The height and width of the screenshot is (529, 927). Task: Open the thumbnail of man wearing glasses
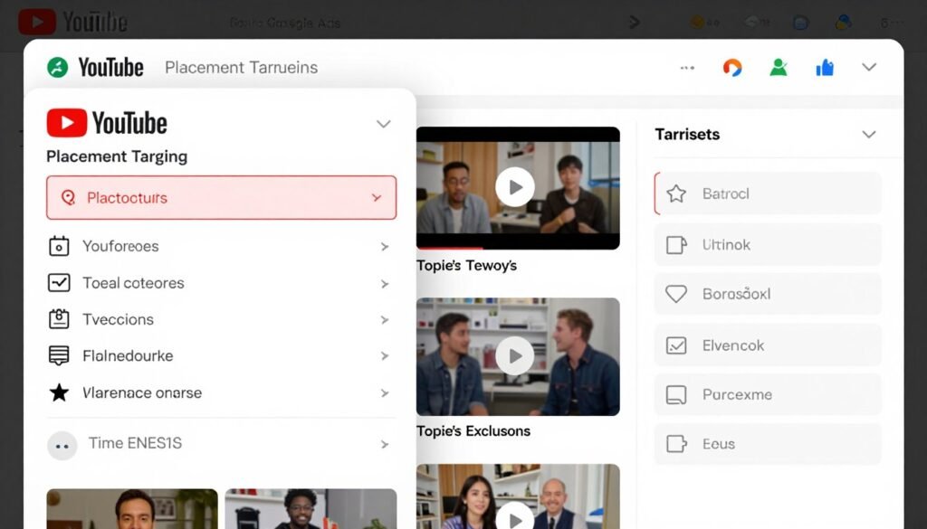pyautogui.click(x=311, y=509)
